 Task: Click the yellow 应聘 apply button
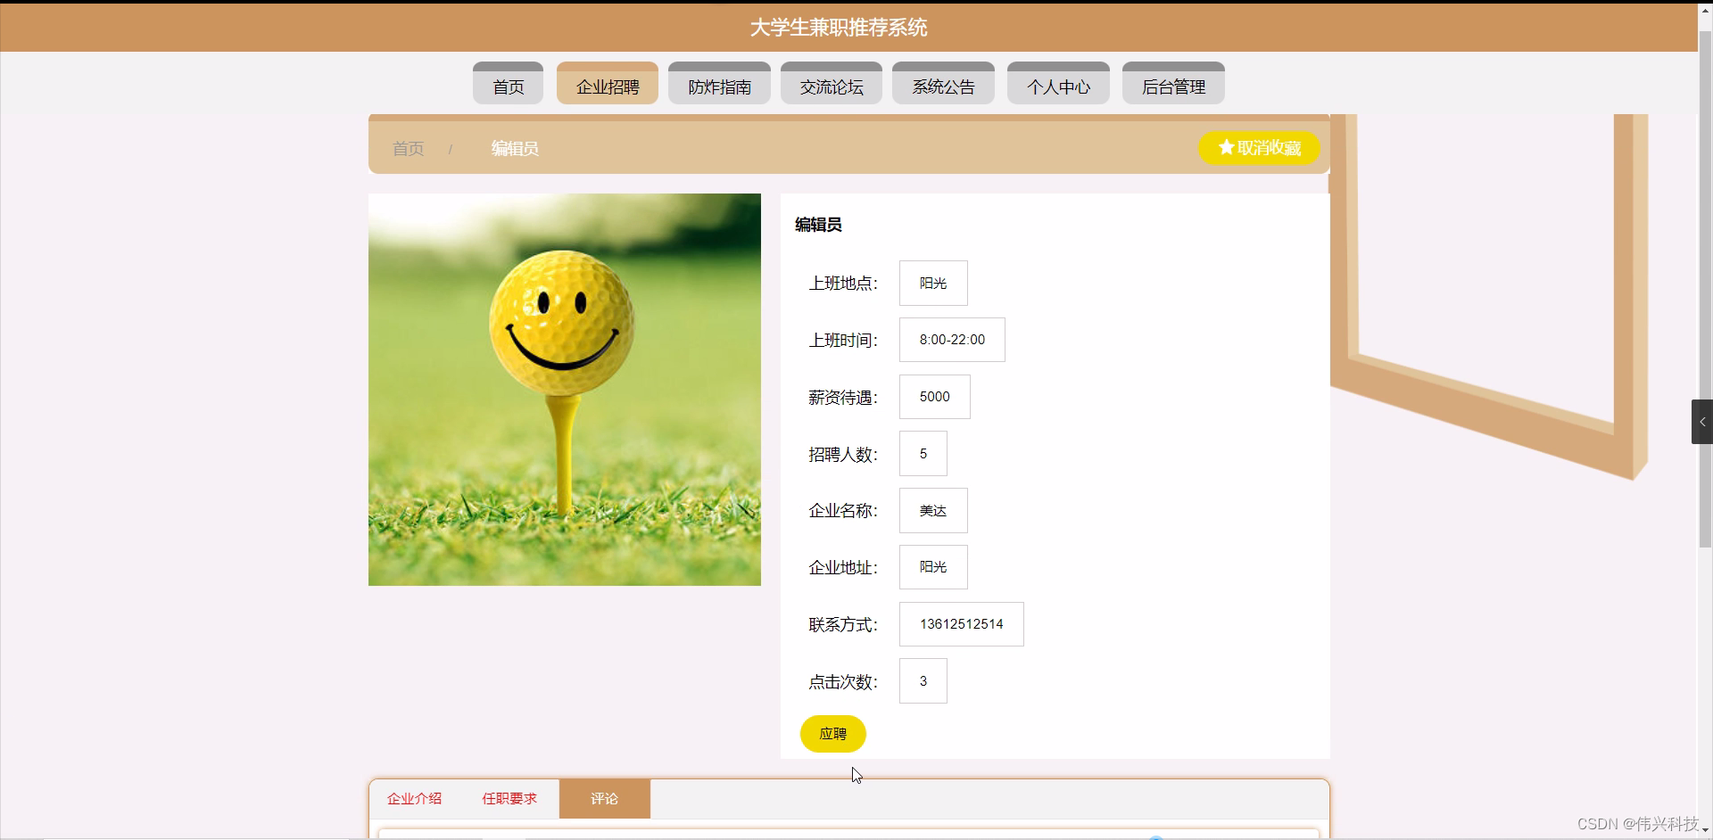(x=832, y=734)
